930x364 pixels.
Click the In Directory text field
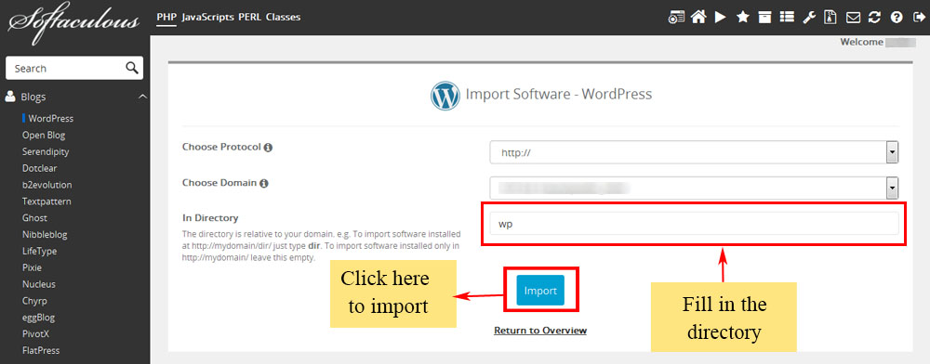(x=694, y=225)
